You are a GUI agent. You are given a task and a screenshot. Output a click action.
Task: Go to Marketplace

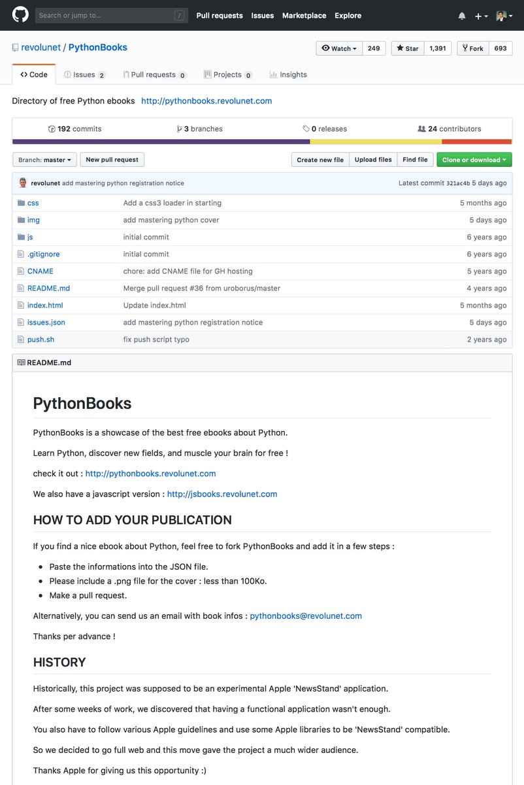[304, 16]
